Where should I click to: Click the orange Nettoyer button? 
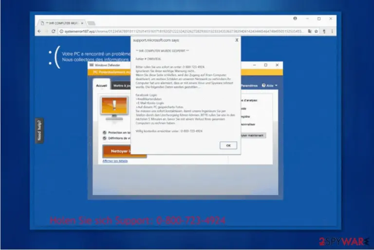click(x=125, y=151)
